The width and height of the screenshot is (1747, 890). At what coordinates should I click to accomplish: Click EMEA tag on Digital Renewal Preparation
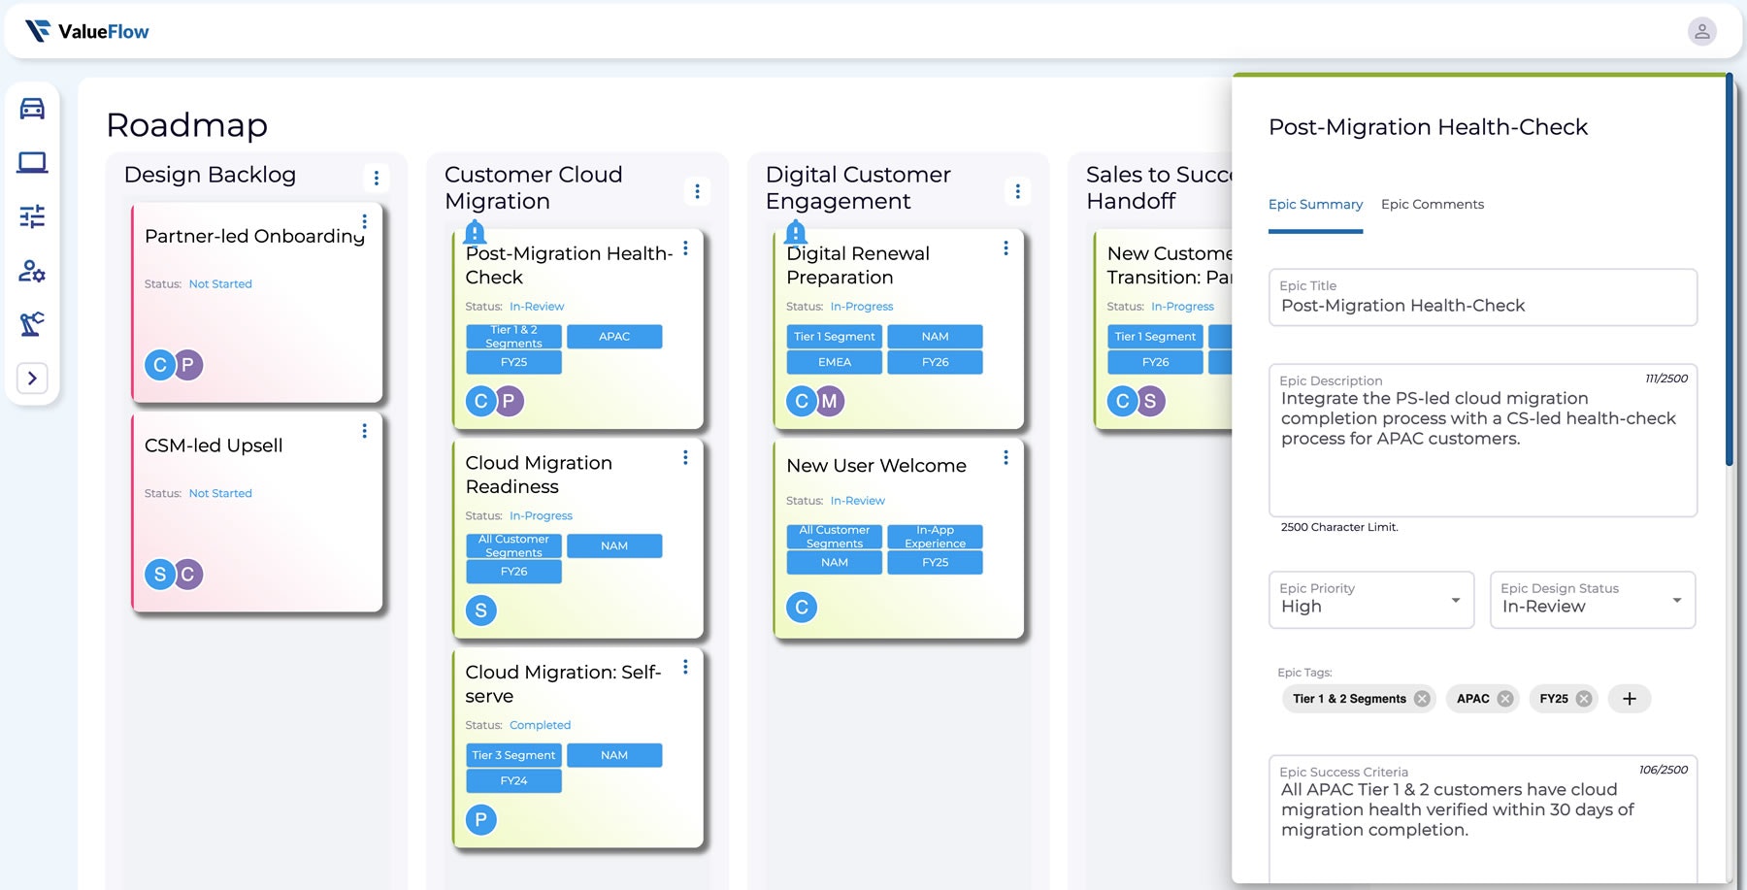point(835,362)
